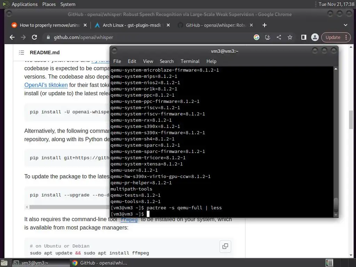
Task: Install page via download icon in toolbar
Action: (x=268, y=37)
